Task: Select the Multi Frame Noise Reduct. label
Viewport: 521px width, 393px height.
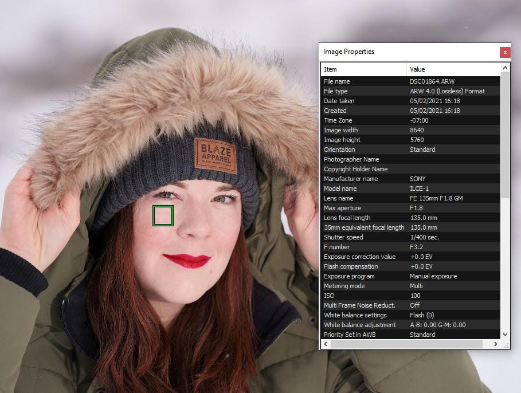Action: point(359,305)
